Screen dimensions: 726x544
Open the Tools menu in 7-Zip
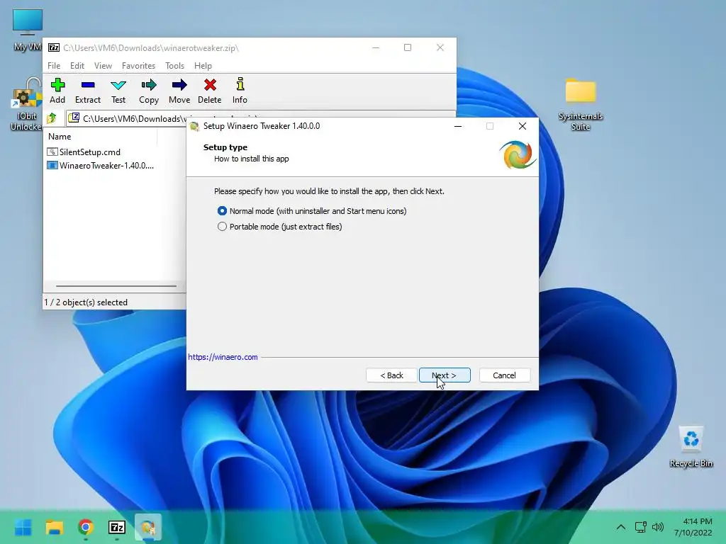(174, 66)
